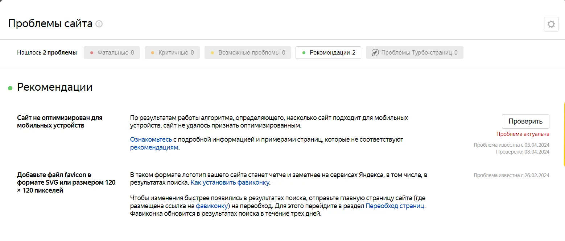
Task: Select the Добавьте файл favicon problem title
Action: point(66,182)
